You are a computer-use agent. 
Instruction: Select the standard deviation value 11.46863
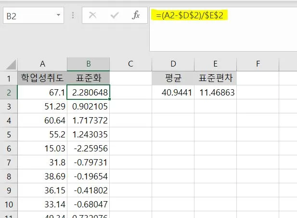tap(215, 92)
